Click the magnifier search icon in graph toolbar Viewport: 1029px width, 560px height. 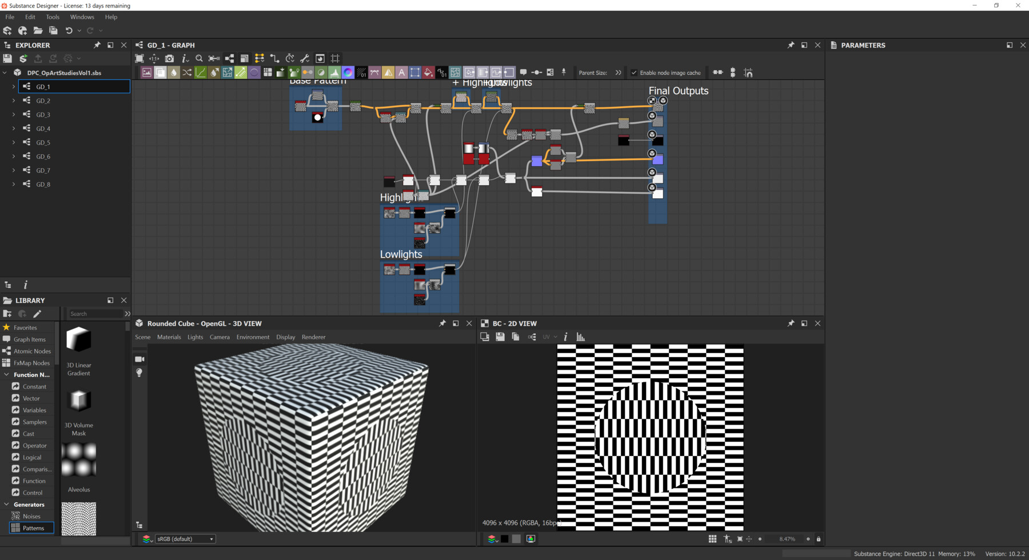199,58
